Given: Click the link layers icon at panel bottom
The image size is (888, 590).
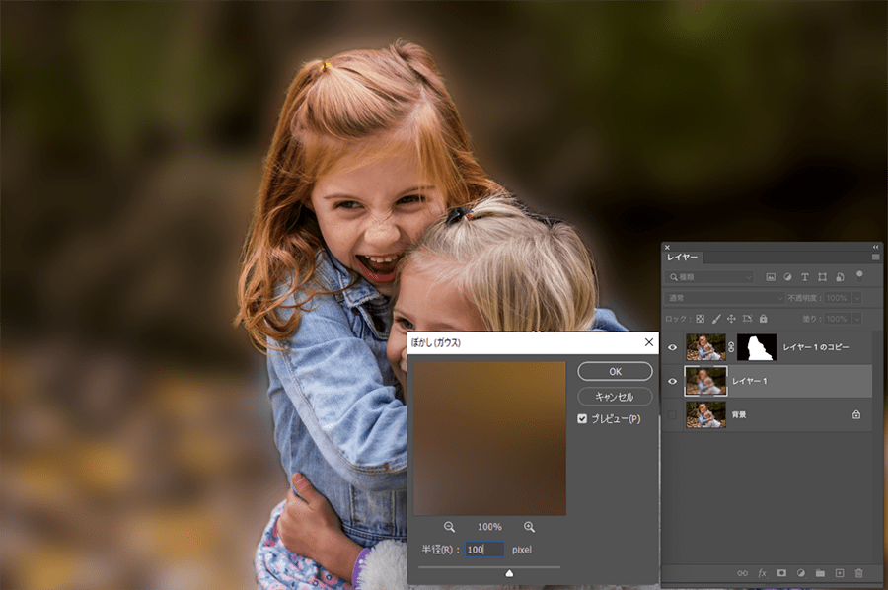Looking at the screenshot, I should [742, 573].
